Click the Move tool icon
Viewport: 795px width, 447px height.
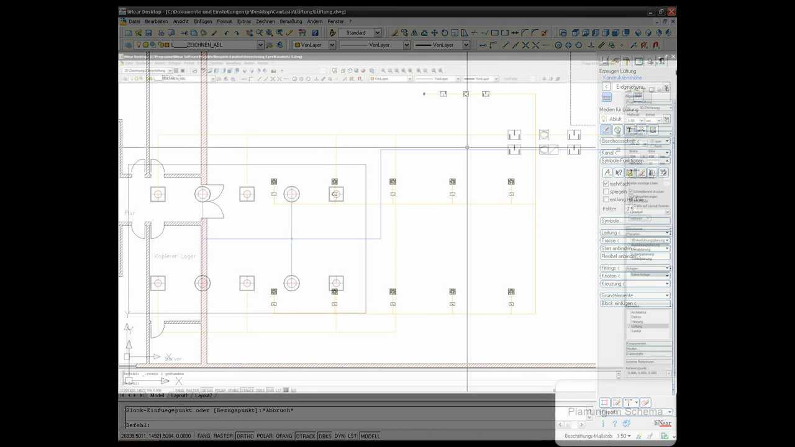point(434,33)
